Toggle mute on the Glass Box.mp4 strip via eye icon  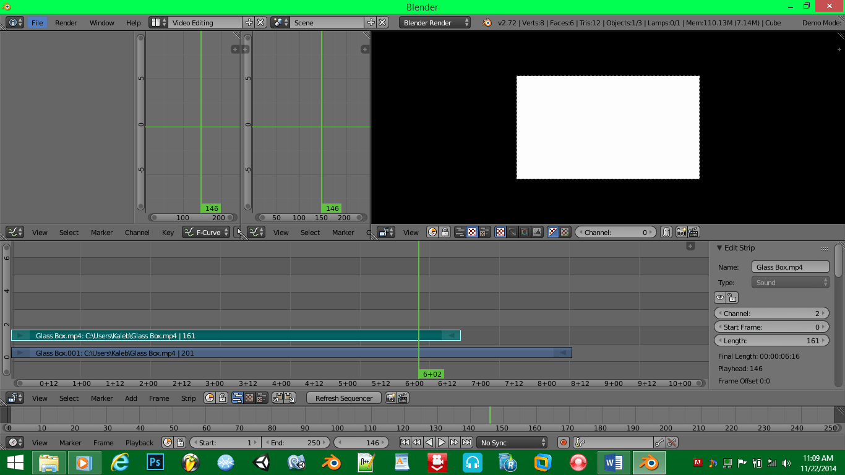[x=719, y=297]
